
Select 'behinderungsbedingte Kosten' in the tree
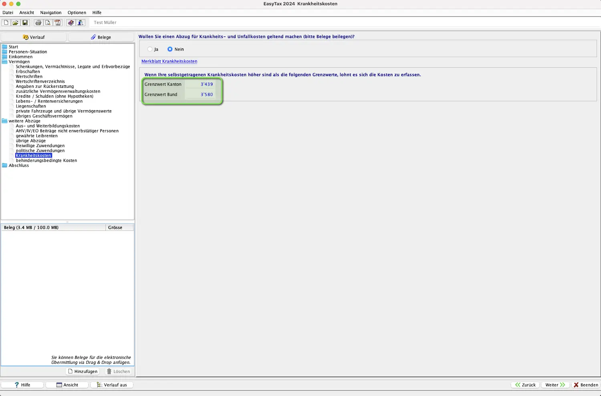pos(46,160)
